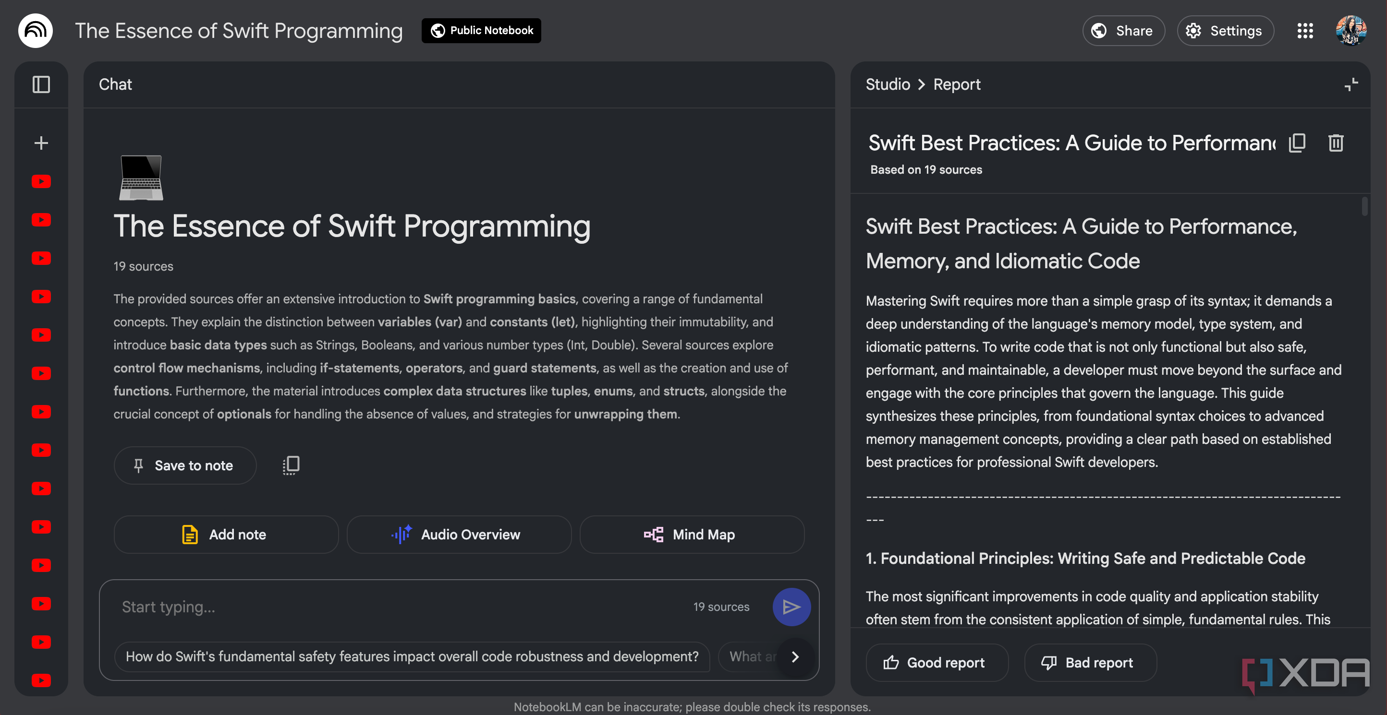This screenshot has width=1387, height=715.
Task: Open the Settings menu
Action: 1226,31
